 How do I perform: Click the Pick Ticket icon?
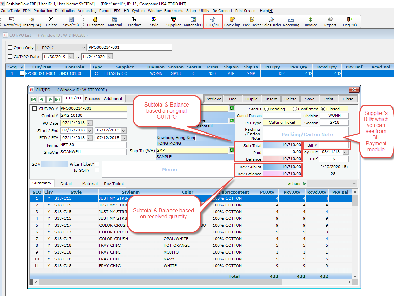(252, 22)
